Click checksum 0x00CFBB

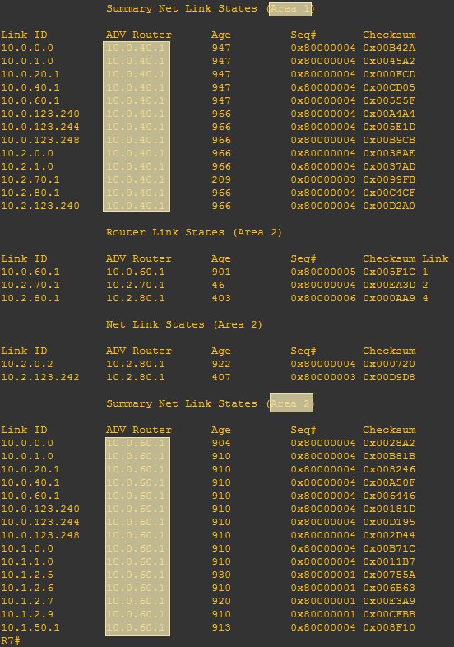(x=389, y=615)
